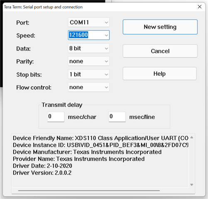Click the Driver Date 2-10-2020 line
This screenshot has width=208, height=199.
[x=42, y=166]
